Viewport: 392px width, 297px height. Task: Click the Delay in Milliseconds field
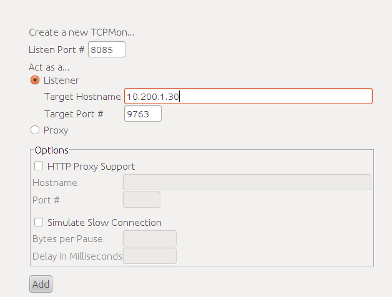(x=150, y=256)
